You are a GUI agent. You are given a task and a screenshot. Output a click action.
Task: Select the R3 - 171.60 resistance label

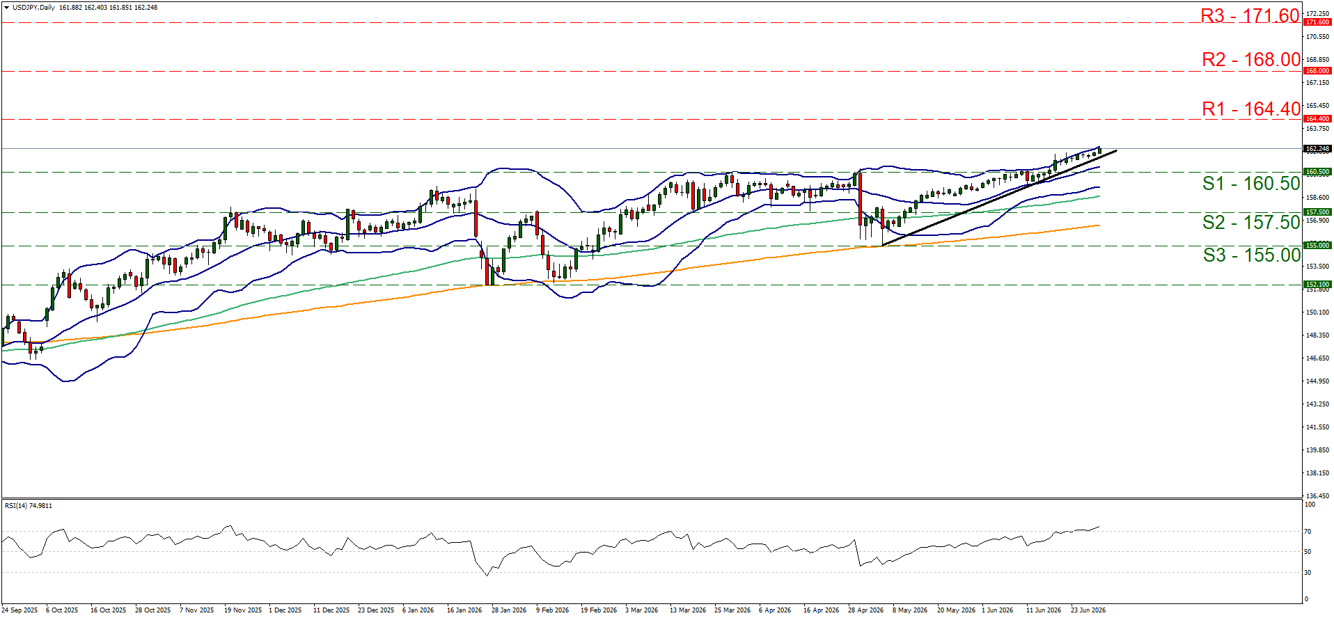pos(1250,15)
